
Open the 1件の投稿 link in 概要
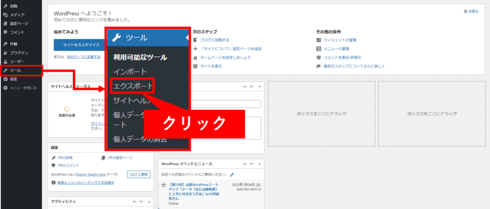65,158
